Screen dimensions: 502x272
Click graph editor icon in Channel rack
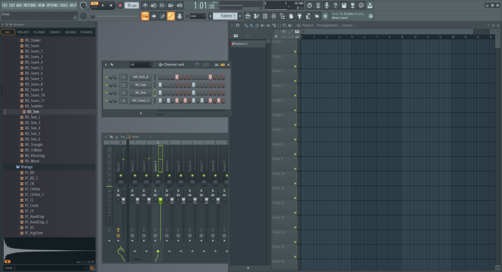tap(217, 65)
